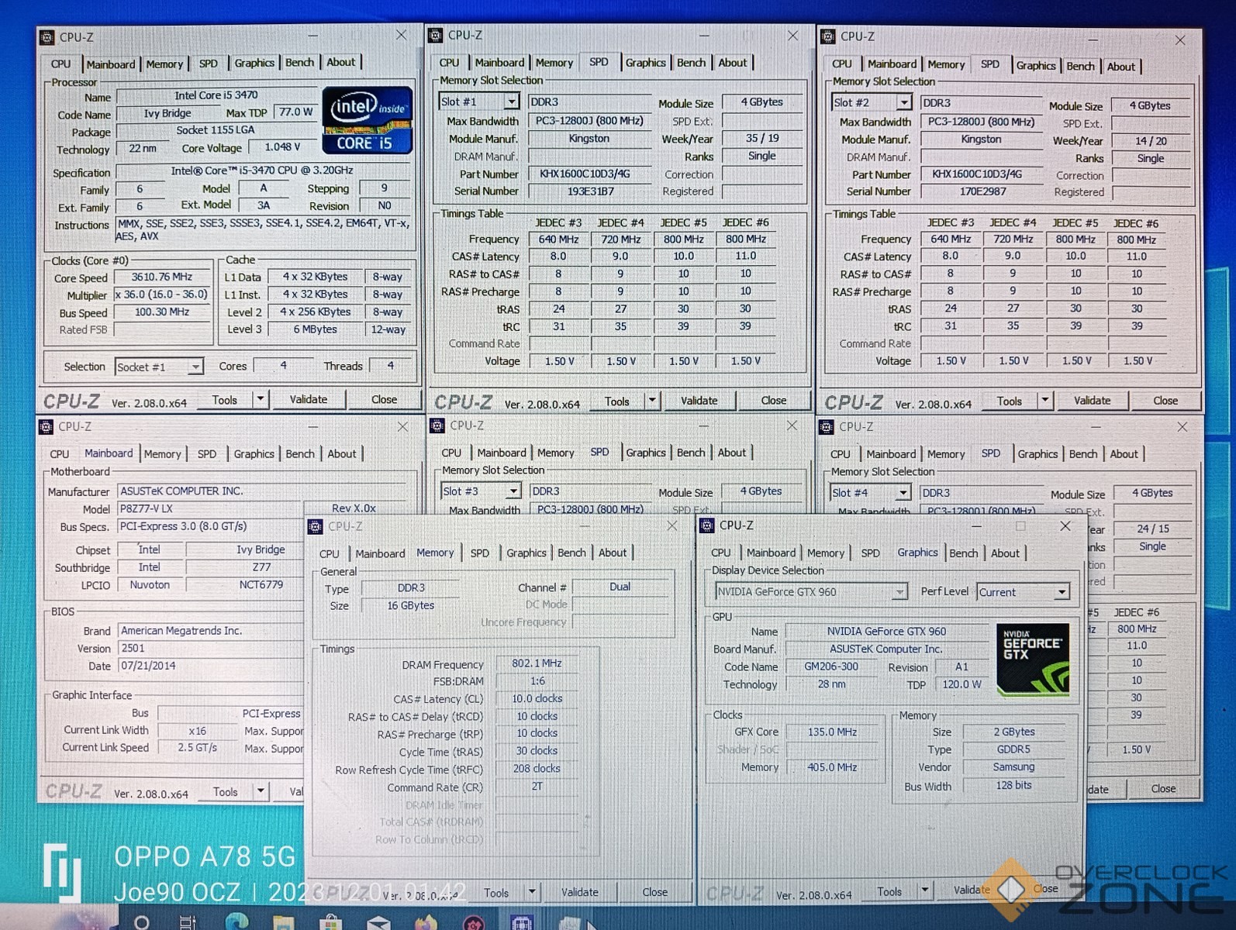
Task: Click DRAM Frequency value 802.1 MHz
Action: tap(537, 663)
